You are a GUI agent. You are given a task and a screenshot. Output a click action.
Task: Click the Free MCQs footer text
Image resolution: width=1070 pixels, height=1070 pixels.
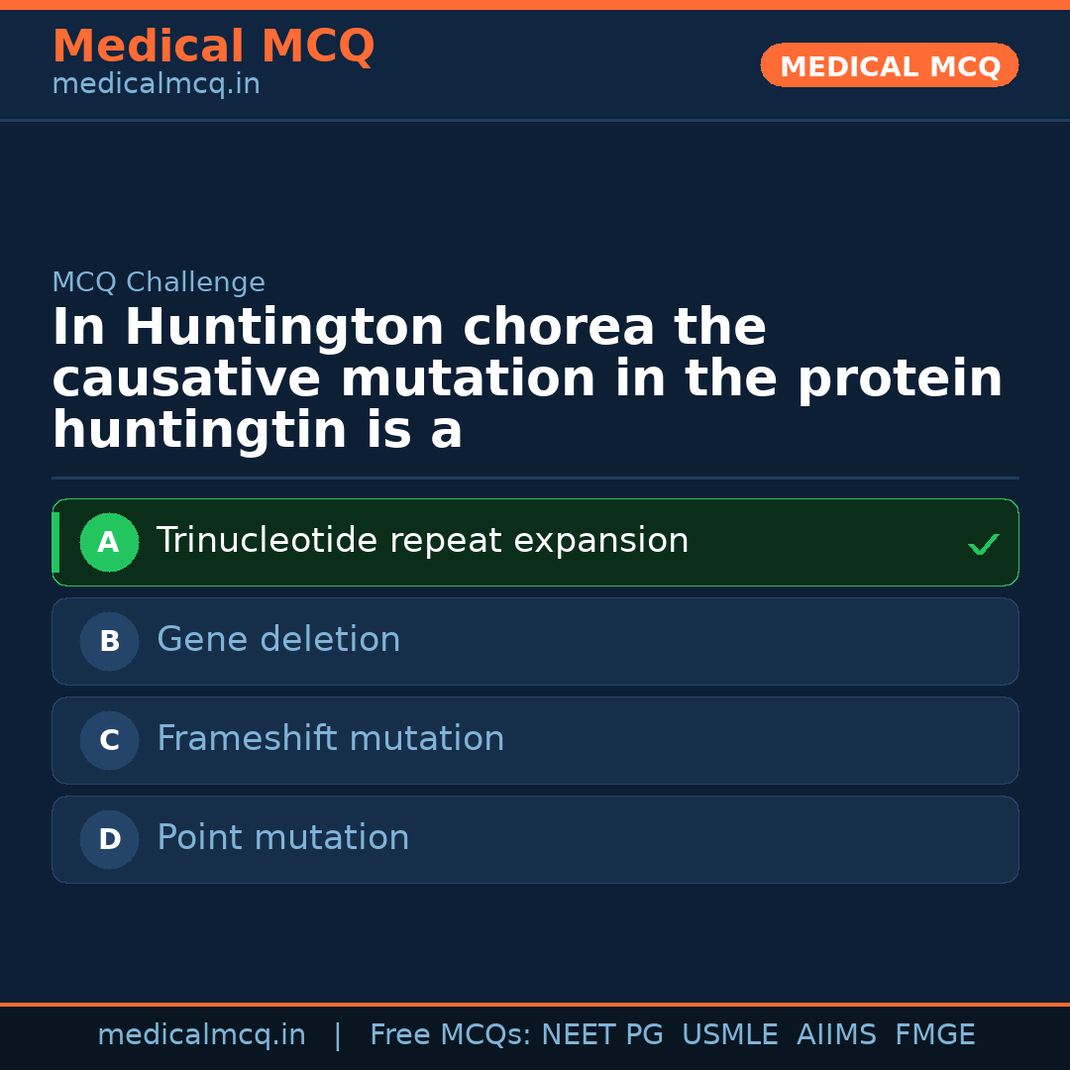[450, 1035]
